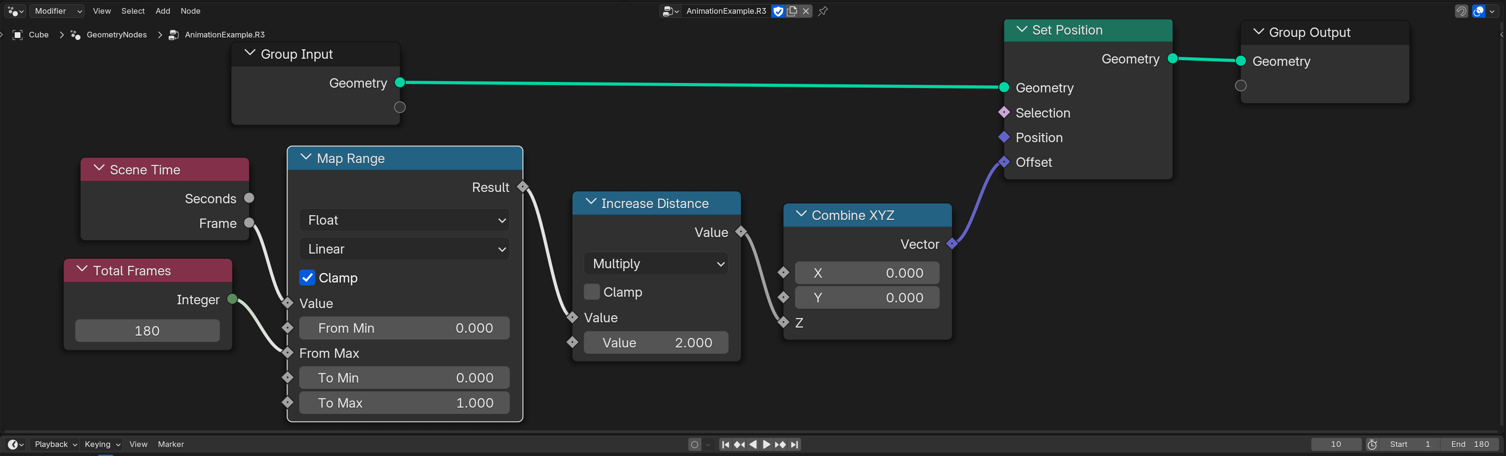Toggle auto keyframing record icon in timeline
Viewport: 1506px width, 456px height.
(694, 444)
